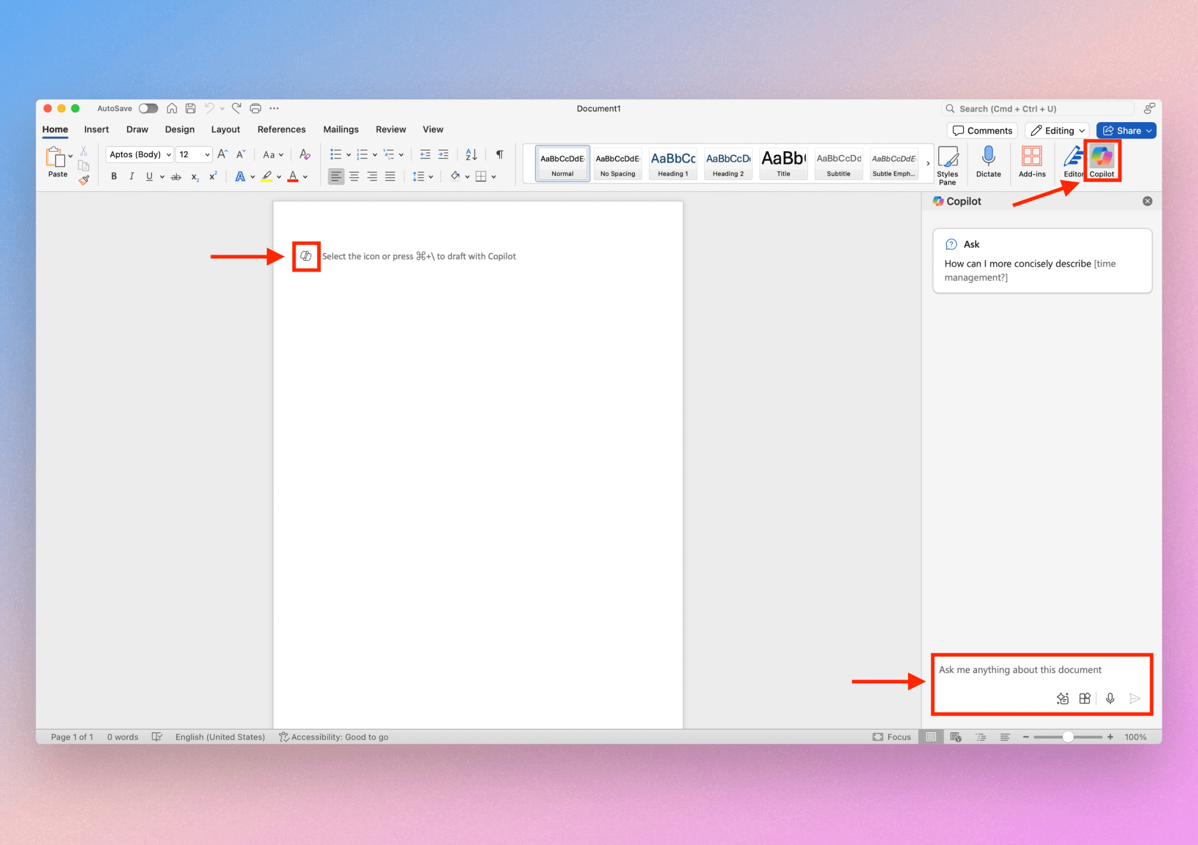The height and width of the screenshot is (845, 1198).
Task: Switch to the Insert ribbon tab
Action: (x=97, y=129)
